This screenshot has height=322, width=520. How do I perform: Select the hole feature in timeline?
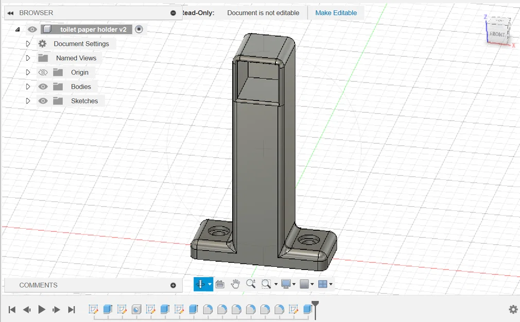136,310
